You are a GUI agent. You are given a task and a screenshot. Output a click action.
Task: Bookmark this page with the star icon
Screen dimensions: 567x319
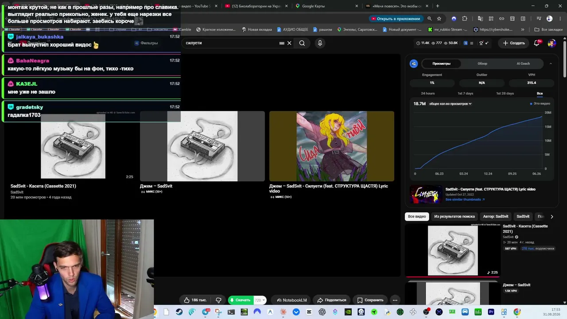439,19
